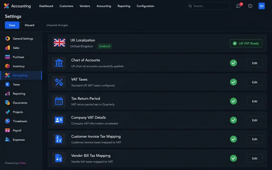Click the Chart of Accounts bank icon
Image resolution: width=272 pixels, height=170 pixels.
tap(59, 63)
